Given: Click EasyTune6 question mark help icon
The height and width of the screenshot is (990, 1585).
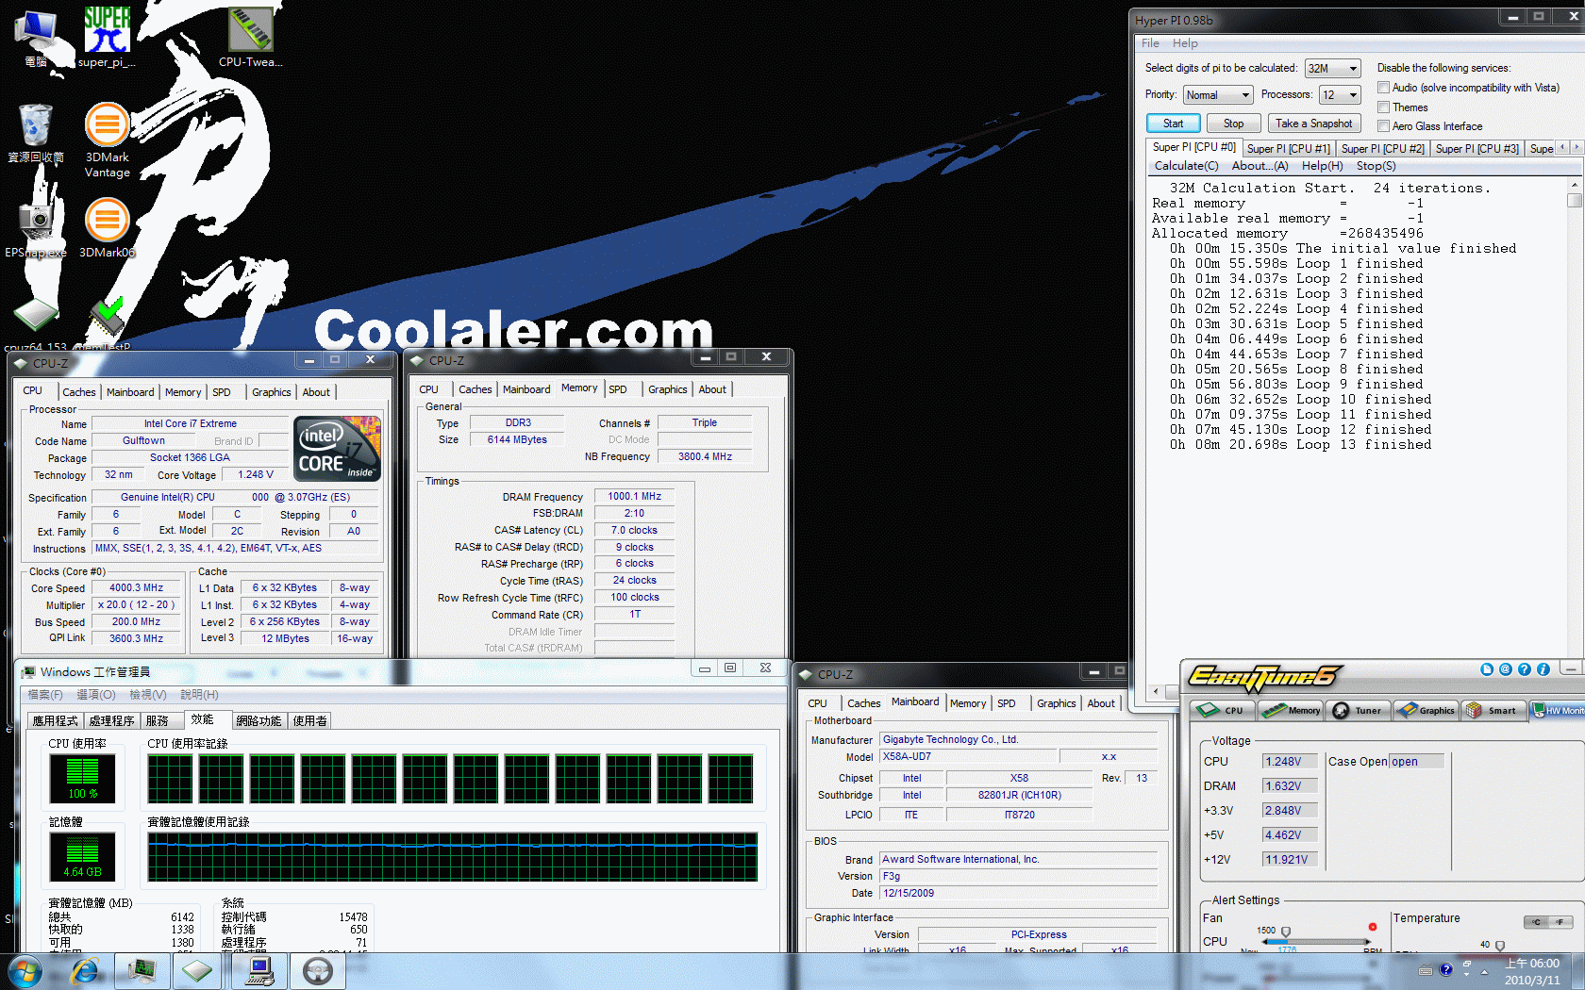Looking at the screenshot, I should click(x=1525, y=669).
